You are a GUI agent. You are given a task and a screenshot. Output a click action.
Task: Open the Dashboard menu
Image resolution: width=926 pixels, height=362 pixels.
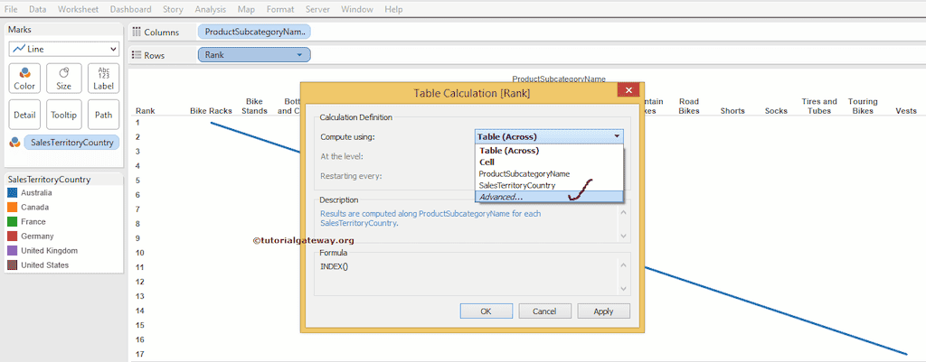pos(130,9)
